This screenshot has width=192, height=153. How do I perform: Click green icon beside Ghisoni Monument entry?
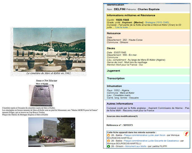pyautogui.click(x=109, y=146)
